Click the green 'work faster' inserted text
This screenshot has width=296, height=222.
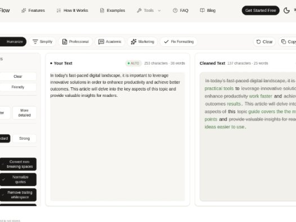coord(261,96)
